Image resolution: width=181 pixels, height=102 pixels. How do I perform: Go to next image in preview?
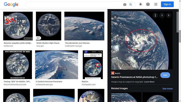[x=168, y=15]
